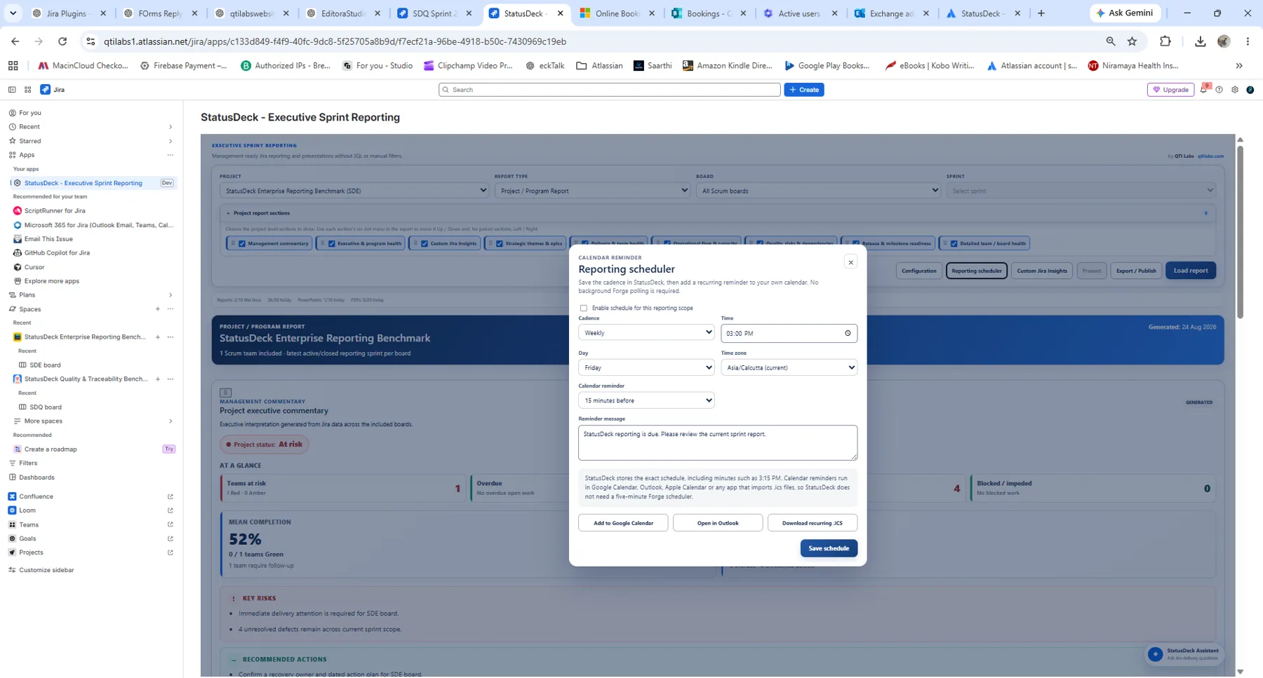Open Jira help icon
The height and width of the screenshot is (678, 1263).
click(x=1219, y=90)
